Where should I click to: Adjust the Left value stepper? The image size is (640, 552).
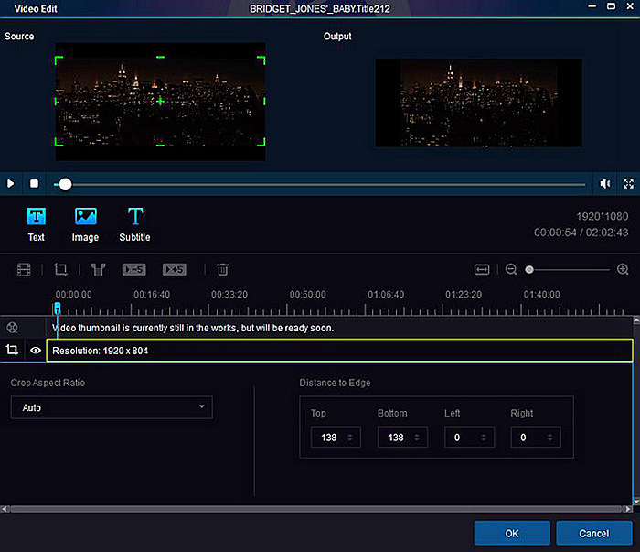tap(484, 438)
